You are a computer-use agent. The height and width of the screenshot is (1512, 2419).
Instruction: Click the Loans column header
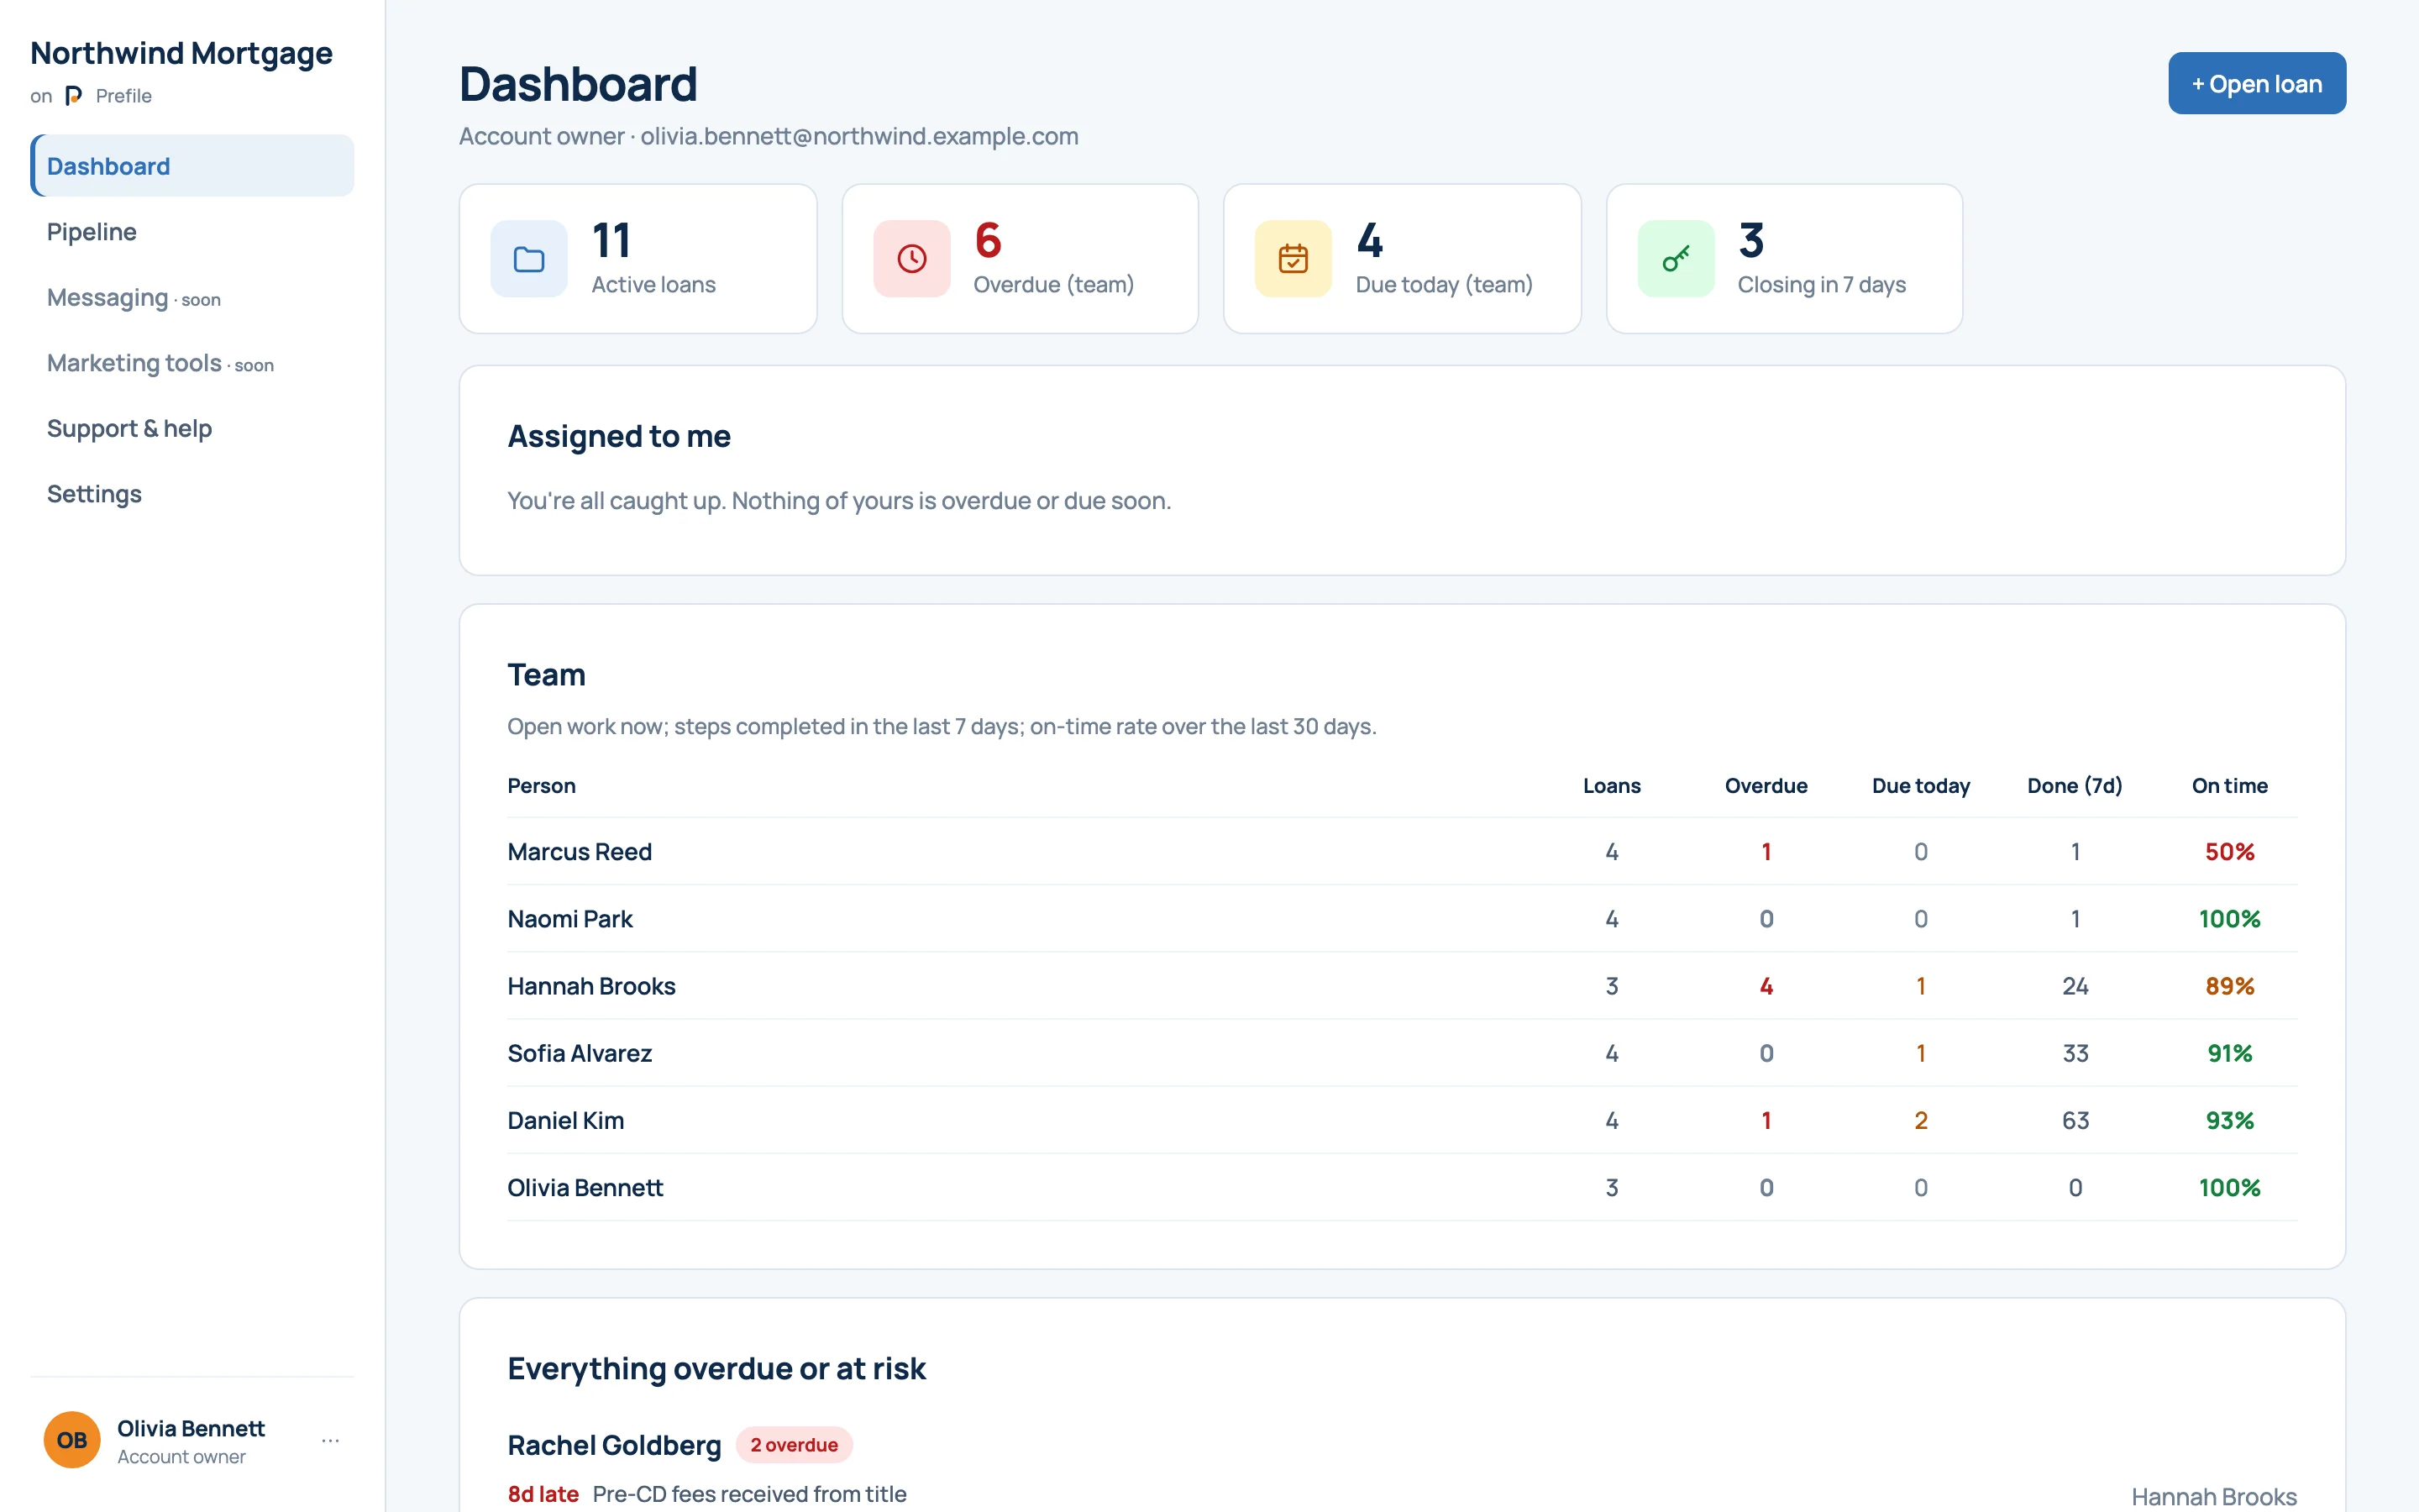1613,786
